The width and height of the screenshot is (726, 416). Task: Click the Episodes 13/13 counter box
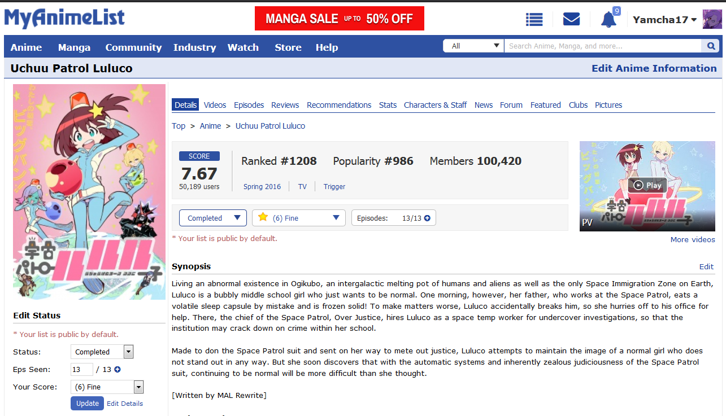click(x=394, y=218)
